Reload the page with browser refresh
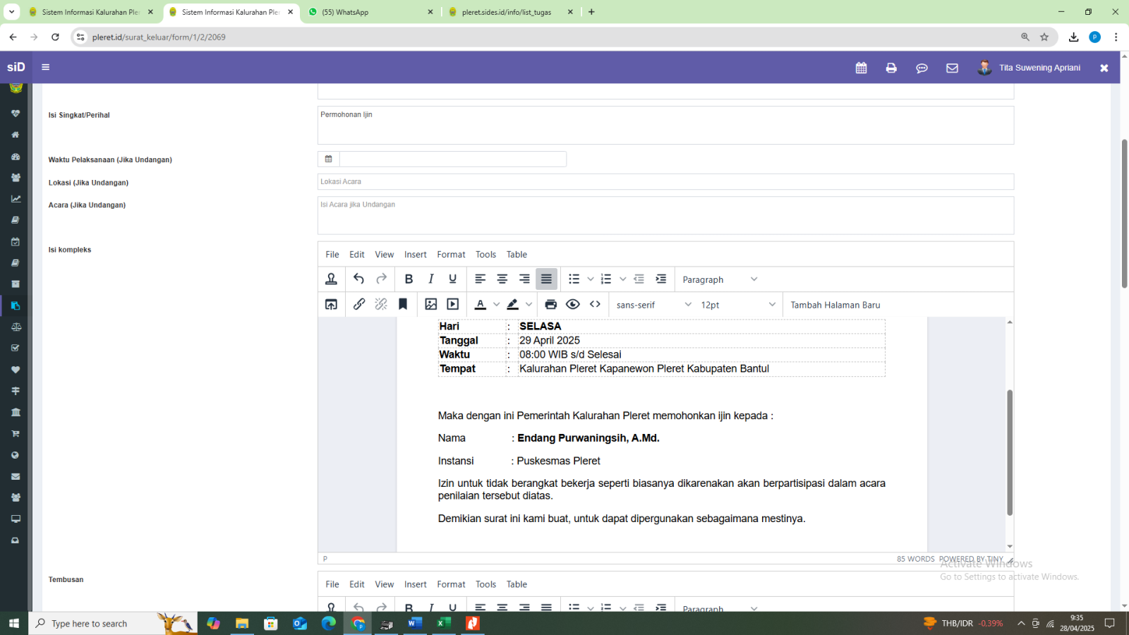Screen dimensions: 1129x635 click(x=55, y=37)
